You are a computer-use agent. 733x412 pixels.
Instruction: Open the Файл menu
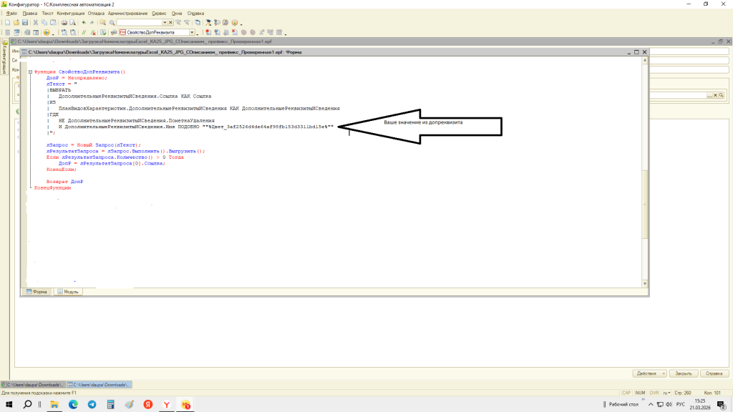click(11, 14)
